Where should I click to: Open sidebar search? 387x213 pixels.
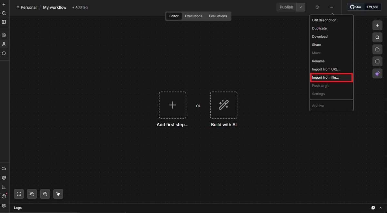(4, 13)
